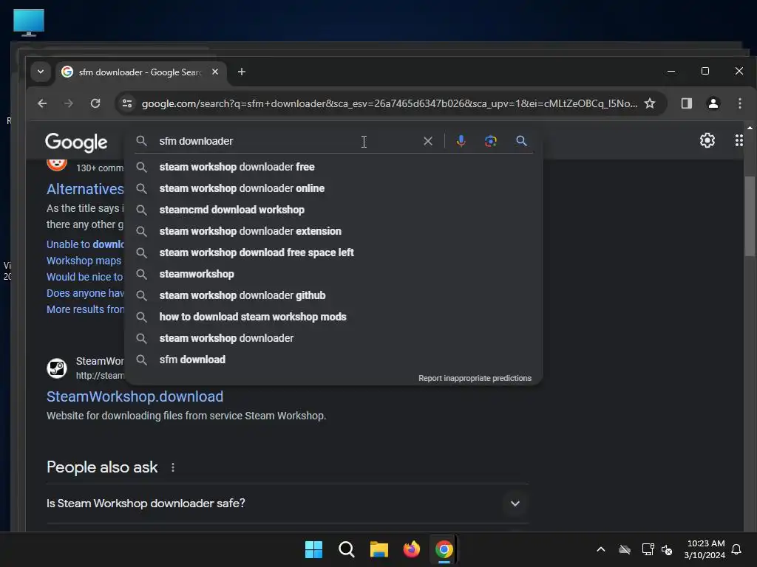Close the sfm downloader tab
Screen dimensions: 757x567
click(x=215, y=72)
